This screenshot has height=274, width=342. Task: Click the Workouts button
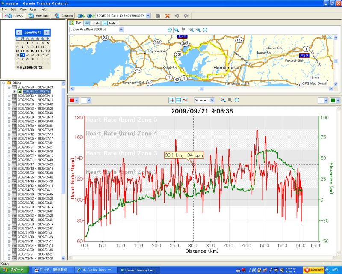[38, 16]
